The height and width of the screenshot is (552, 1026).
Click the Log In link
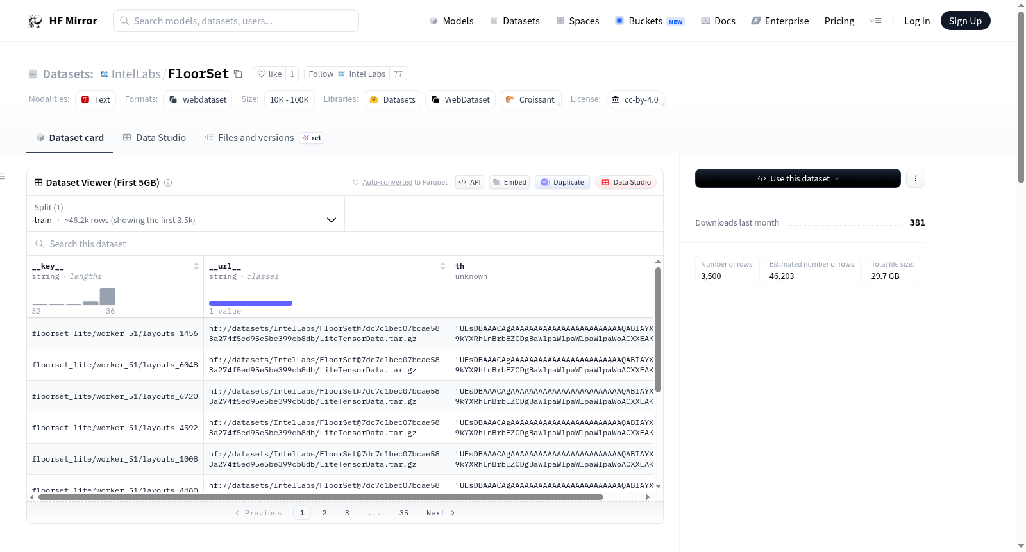(917, 21)
